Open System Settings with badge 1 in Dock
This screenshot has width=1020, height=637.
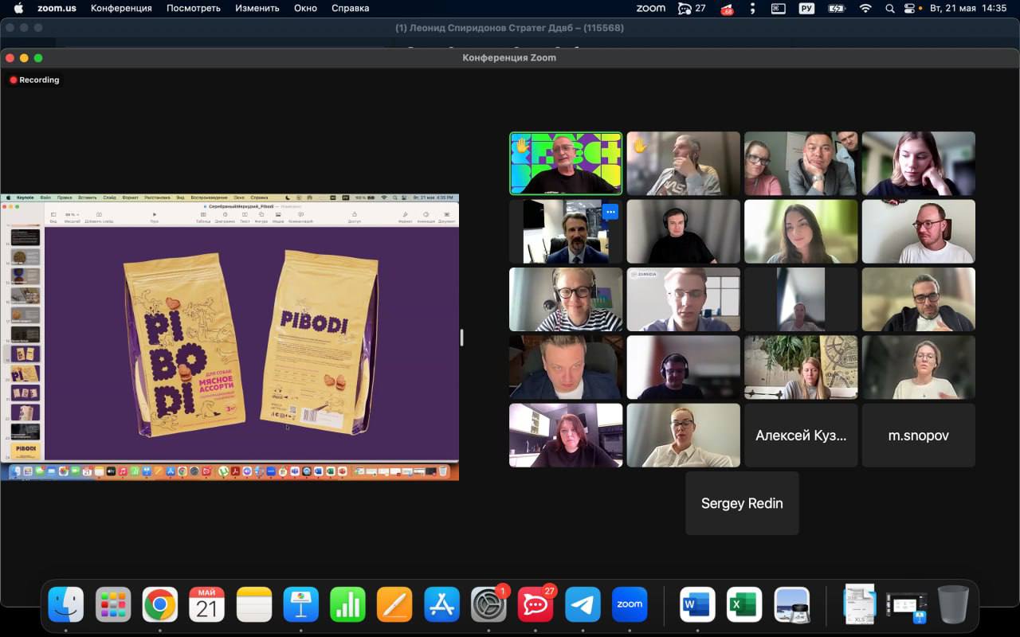pyautogui.click(x=488, y=605)
